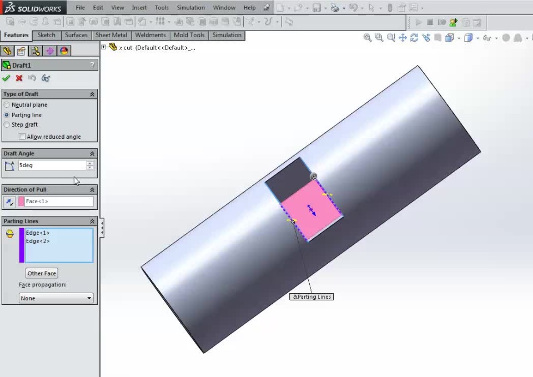Screen dimensions: 533x377
Task: Open the File menu
Action: tap(80, 7)
